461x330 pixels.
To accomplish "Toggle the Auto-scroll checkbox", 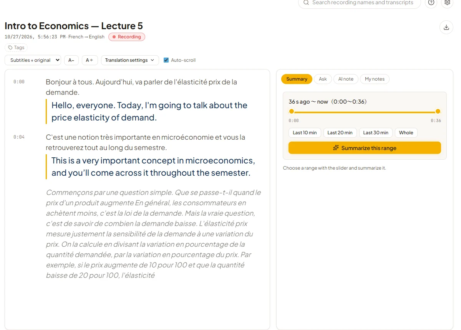I will [x=166, y=60].
